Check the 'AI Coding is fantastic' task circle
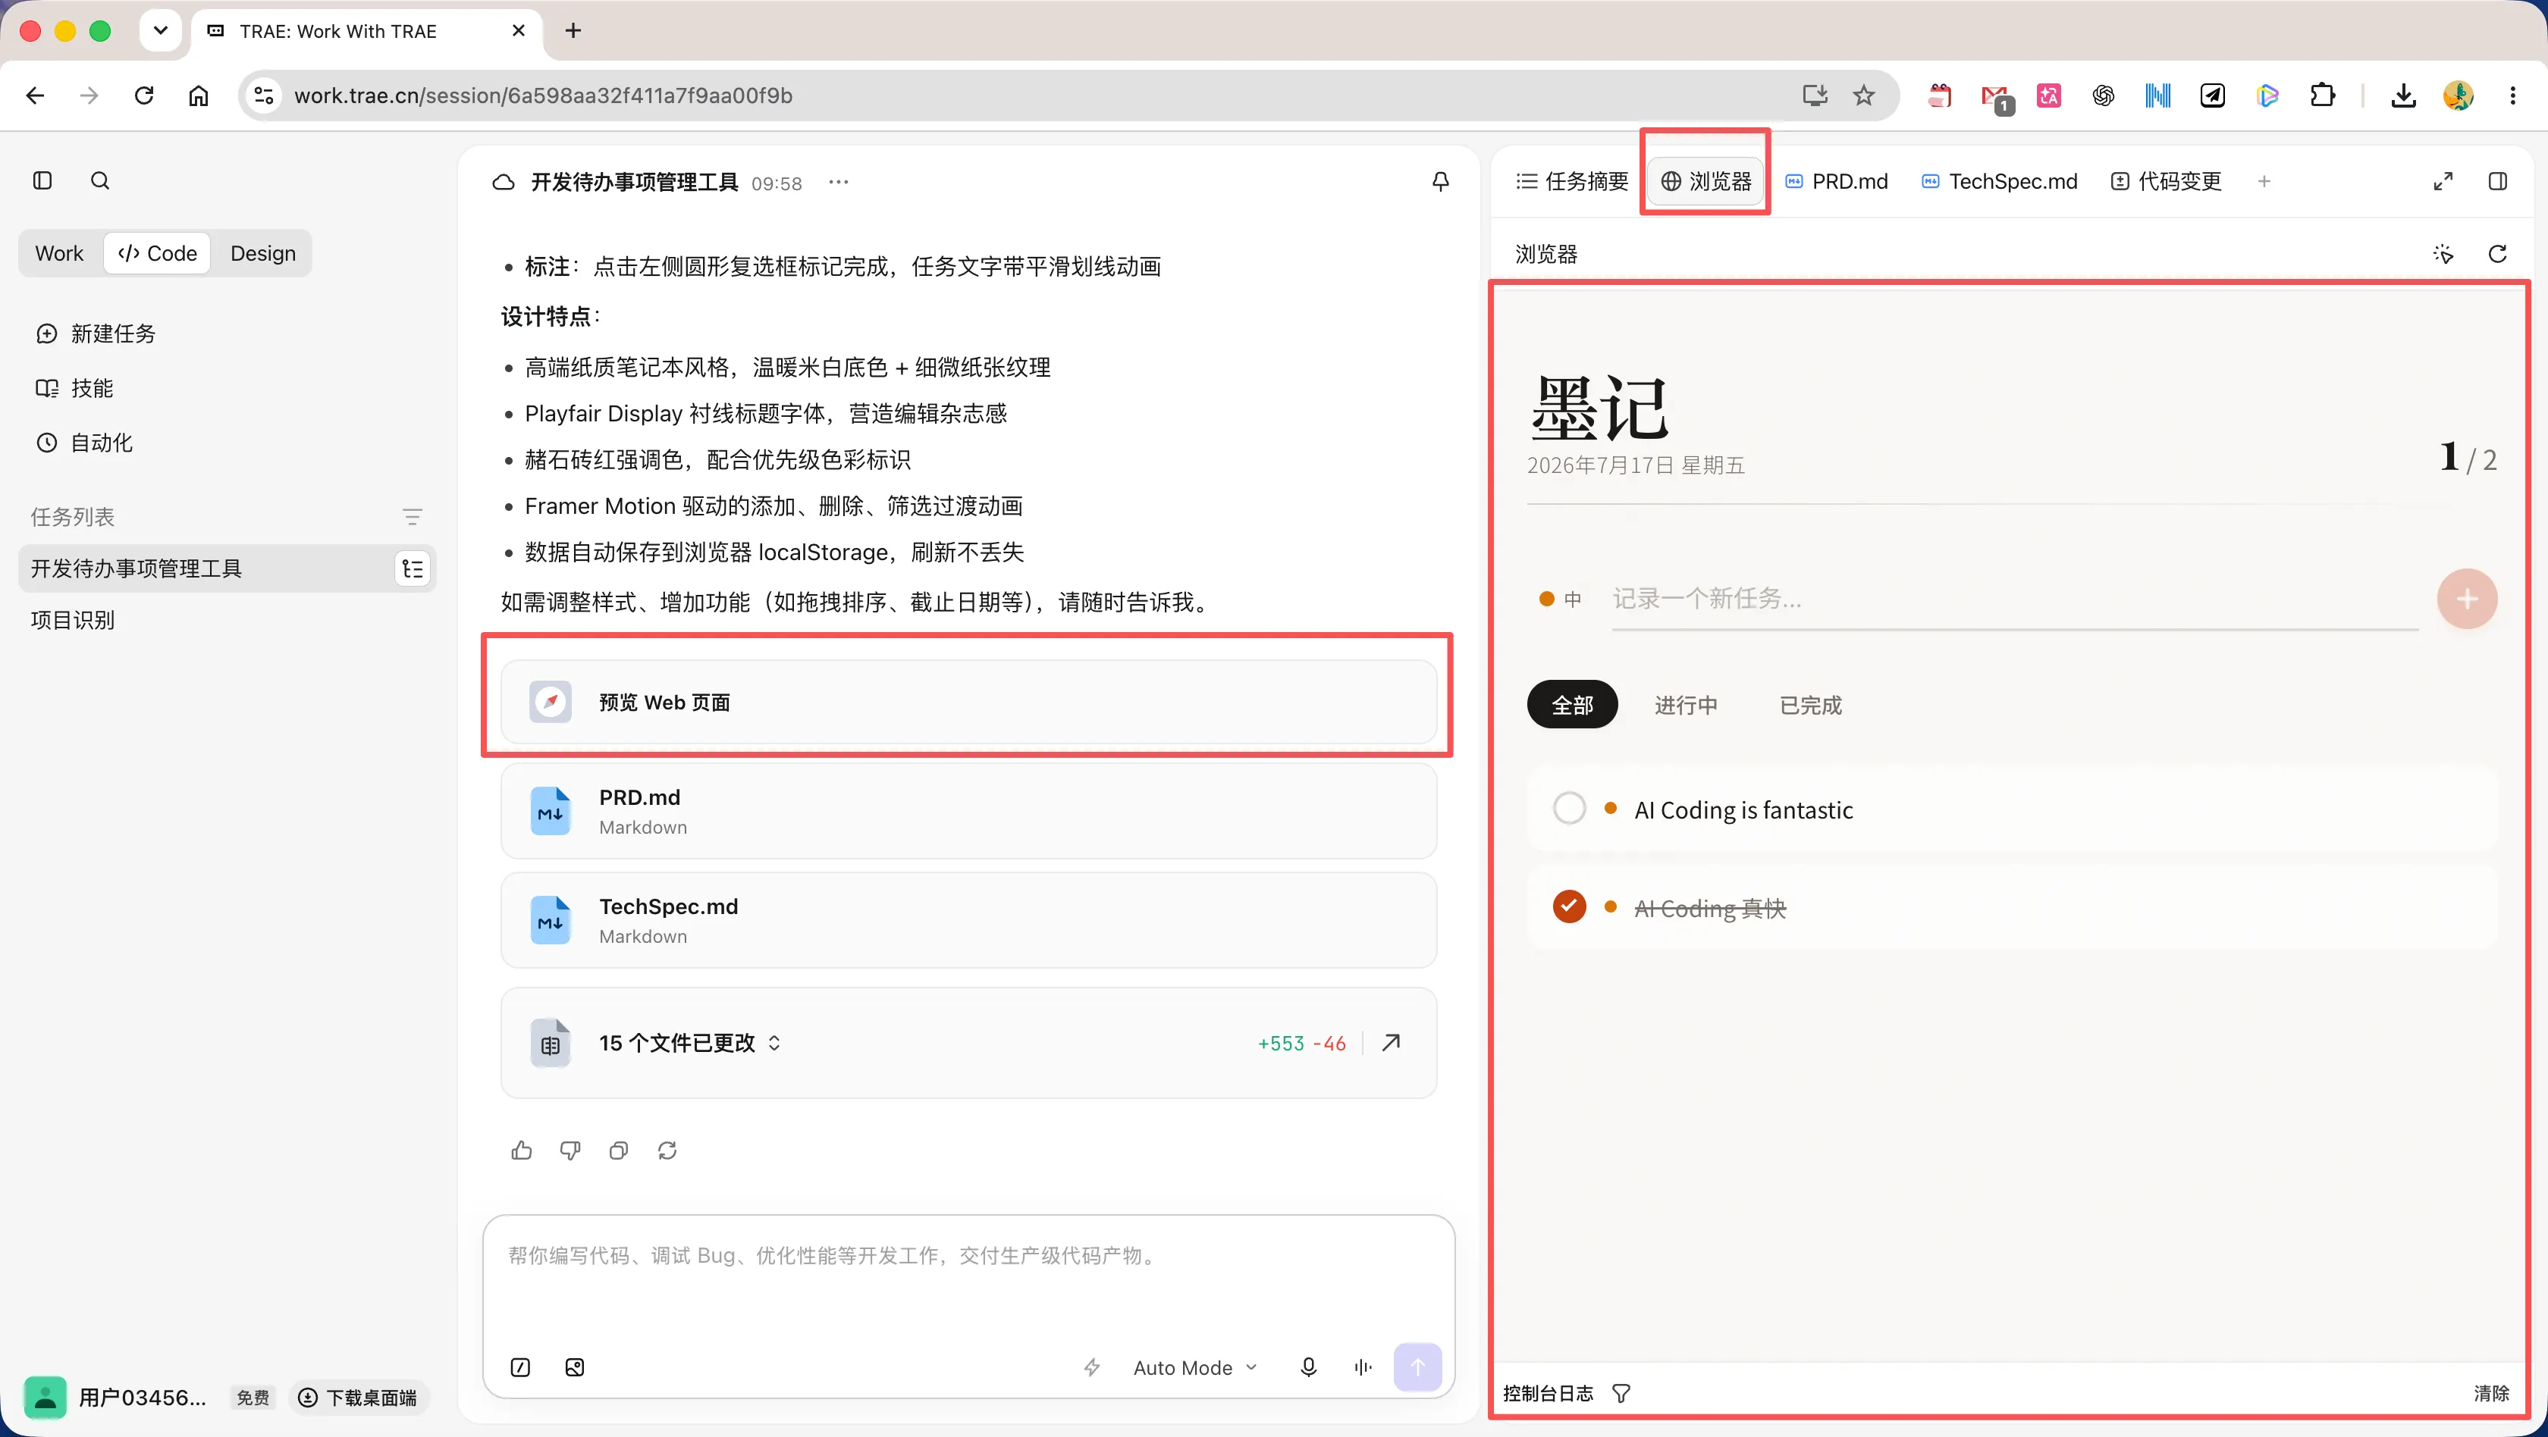The width and height of the screenshot is (2548, 1437). (x=1569, y=809)
